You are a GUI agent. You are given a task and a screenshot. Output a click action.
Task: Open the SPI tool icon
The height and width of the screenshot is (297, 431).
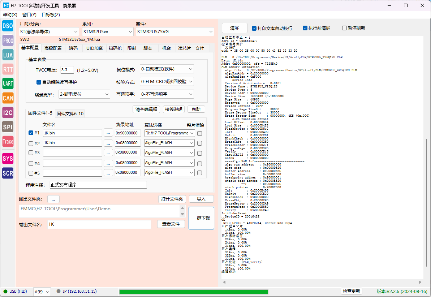click(x=8, y=127)
